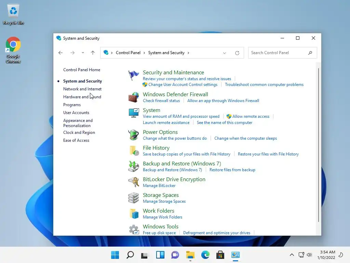The image size is (350, 263).
Task: Open the Windows Tools gear icon
Action: click(x=134, y=229)
